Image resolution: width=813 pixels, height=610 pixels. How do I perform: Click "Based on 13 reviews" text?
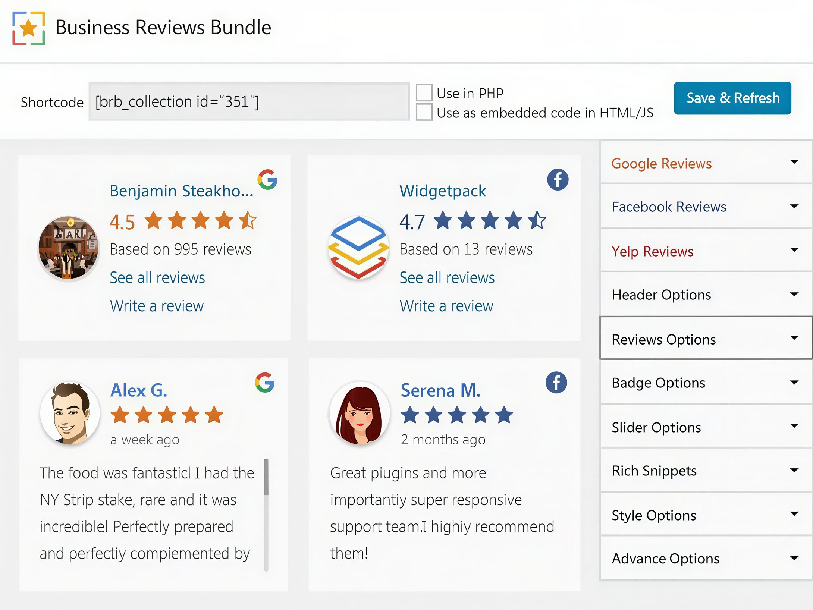point(466,249)
